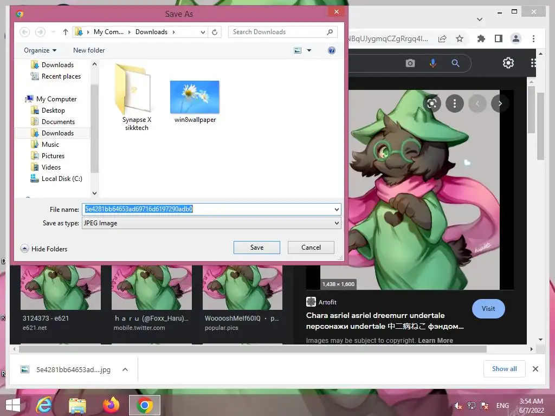Expand address bar path dropdown
Screen dimensions: 555x416
click(203, 32)
